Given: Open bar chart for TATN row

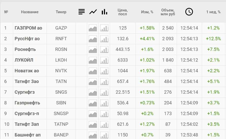Looking at the screenshot, I should 104,81.
